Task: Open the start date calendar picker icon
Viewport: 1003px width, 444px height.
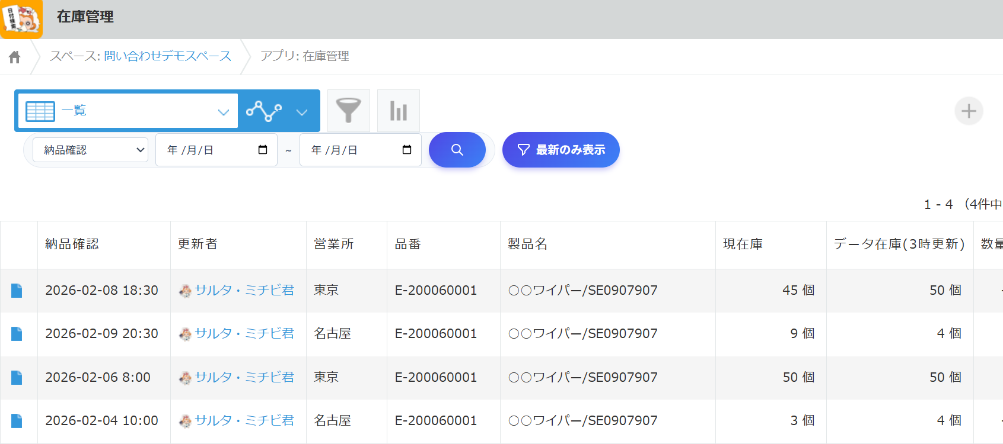Action: [263, 150]
